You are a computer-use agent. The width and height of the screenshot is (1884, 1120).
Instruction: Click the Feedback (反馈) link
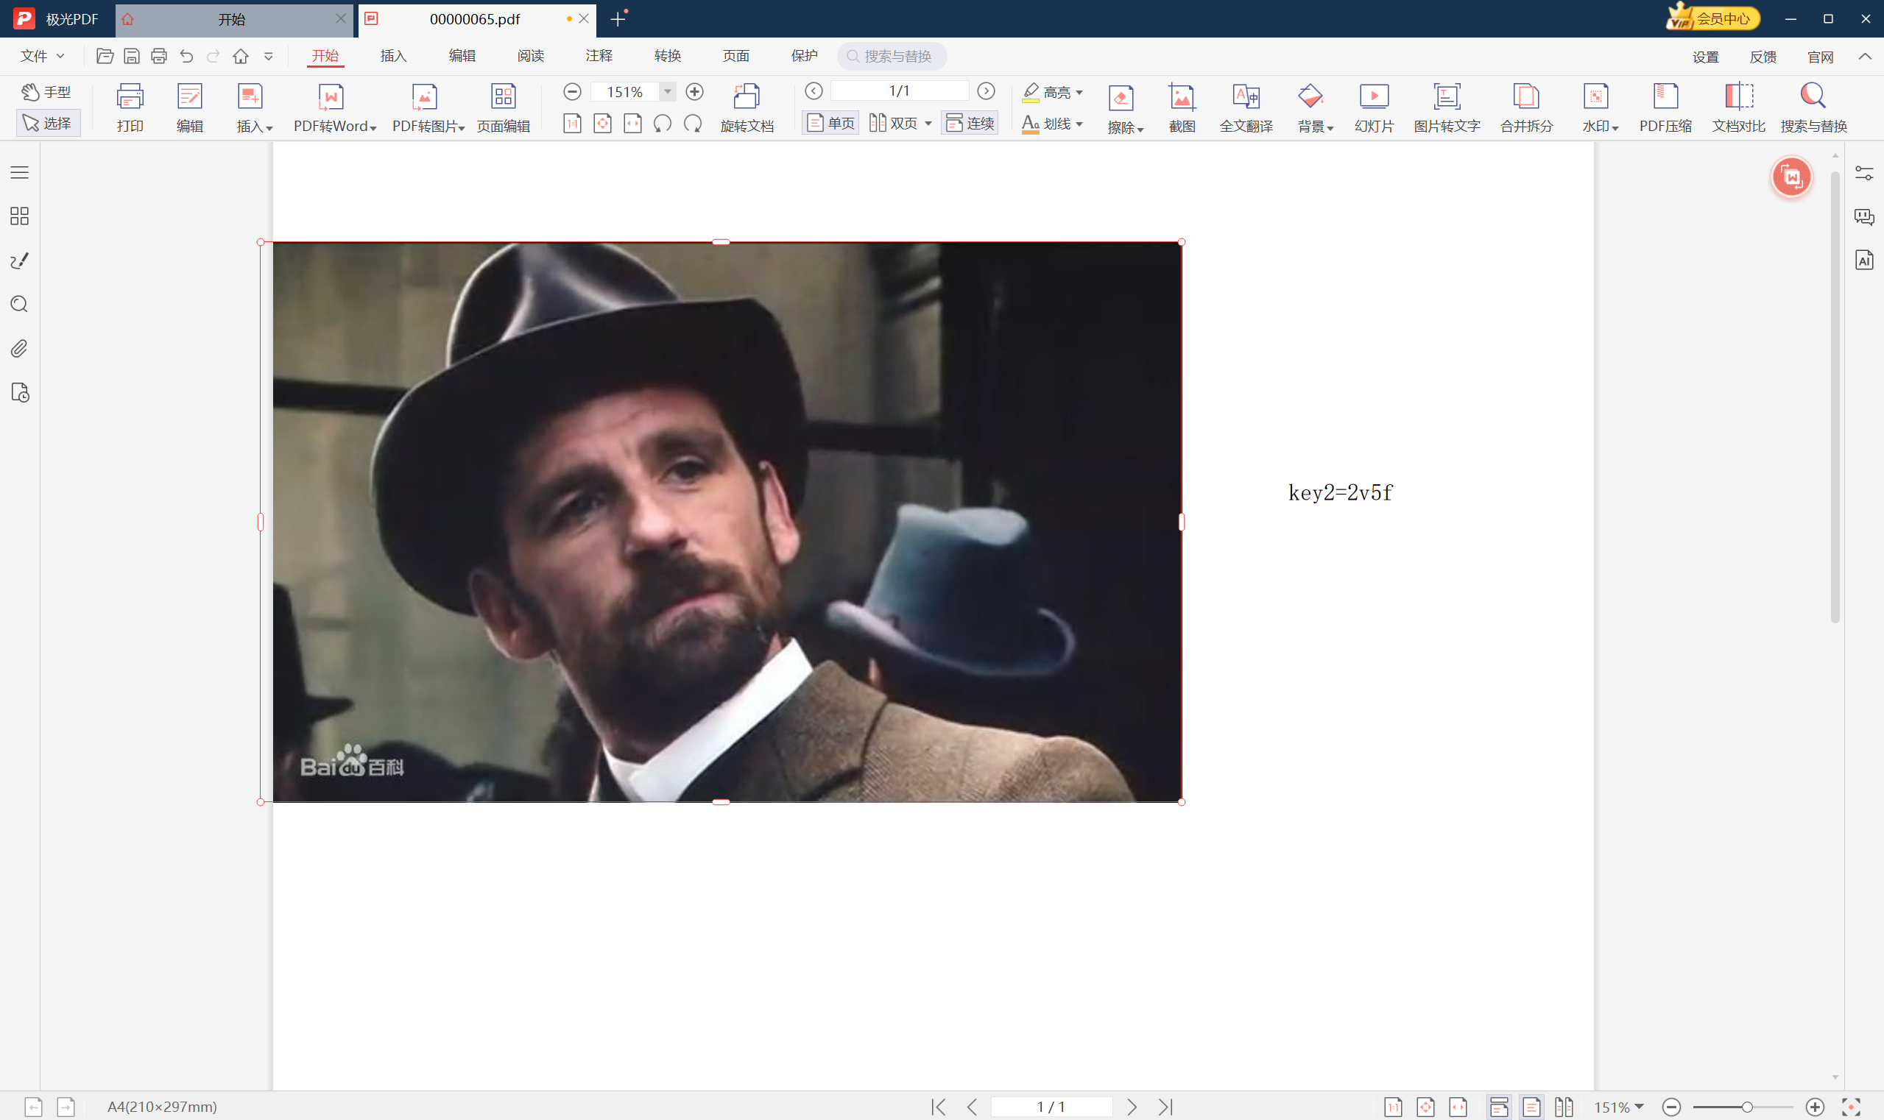(1763, 57)
